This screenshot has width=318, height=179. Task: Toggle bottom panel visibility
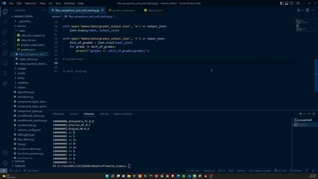point(287,3)
